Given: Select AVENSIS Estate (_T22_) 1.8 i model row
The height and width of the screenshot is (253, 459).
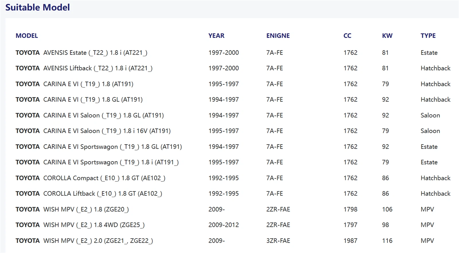Looking at the screenshot, I should [x=81, y=53].
